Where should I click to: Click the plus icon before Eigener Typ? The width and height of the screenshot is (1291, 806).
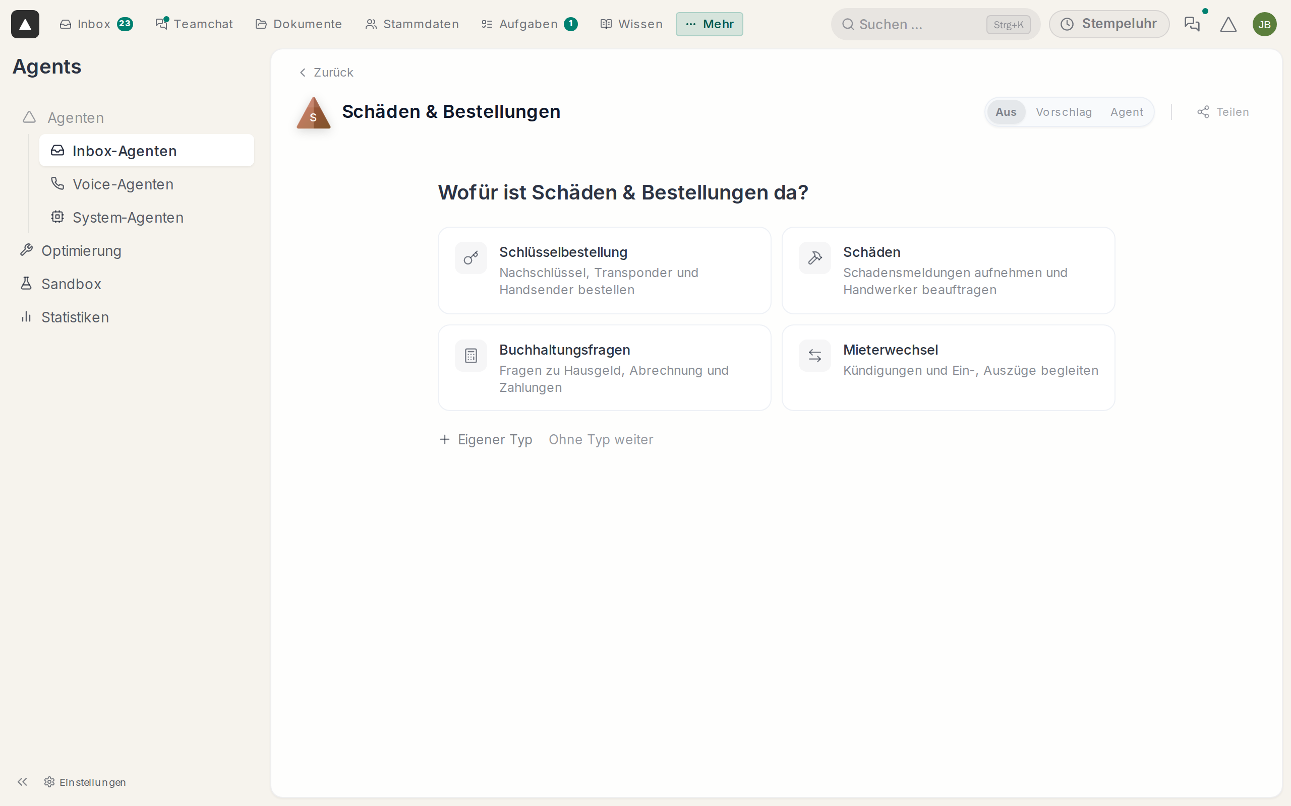click(444, 439)
